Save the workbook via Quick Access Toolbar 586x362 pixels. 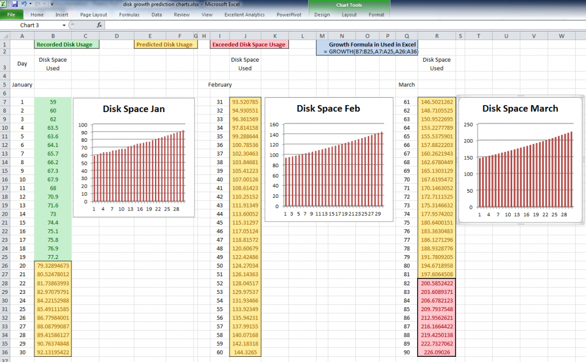(14, 4)
